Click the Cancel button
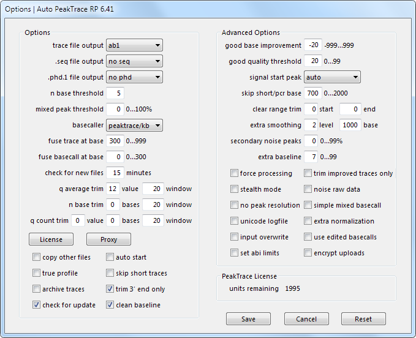416x338 pixels. click(306, 318)
